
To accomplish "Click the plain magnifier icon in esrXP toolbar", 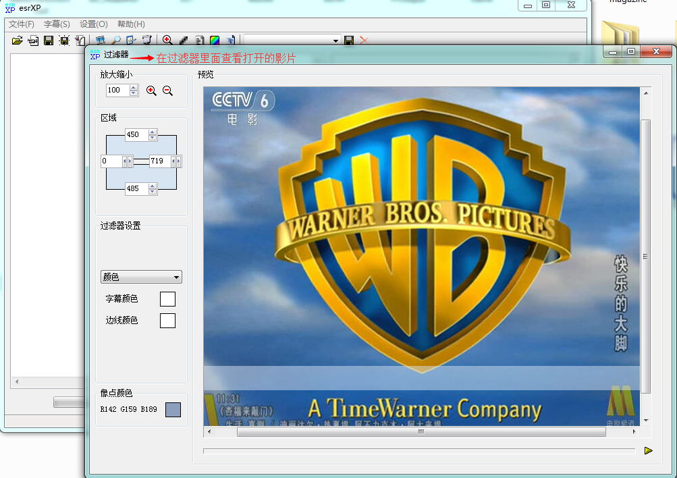I will tap(115, 41).
